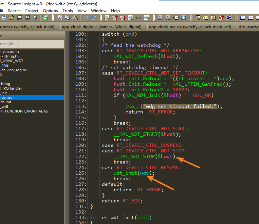Jump to definition using the hand icon
259x224 pixels.
coord(197,18)
